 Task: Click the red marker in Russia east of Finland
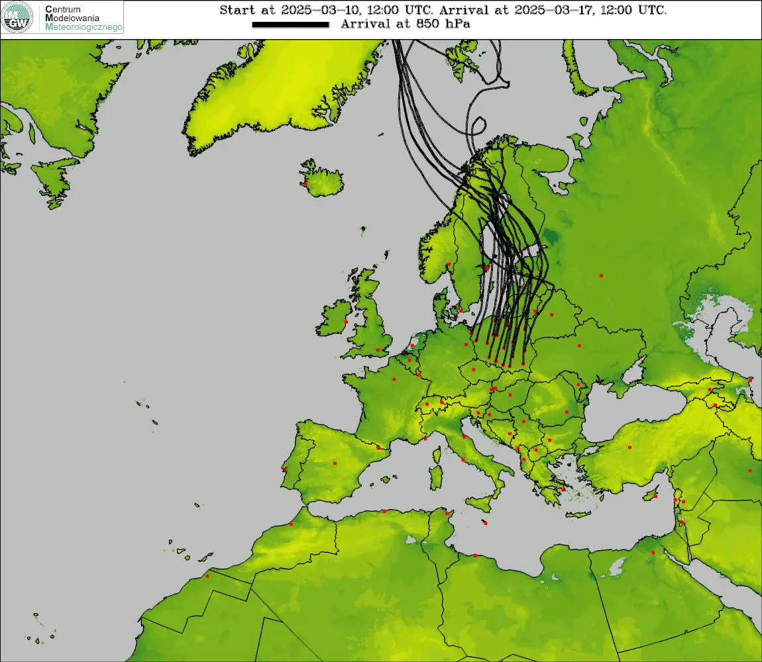(601, 275)
